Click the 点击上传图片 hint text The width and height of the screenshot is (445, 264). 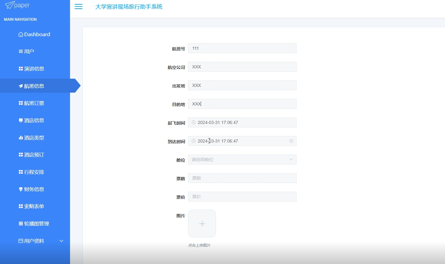click(199, 245)
